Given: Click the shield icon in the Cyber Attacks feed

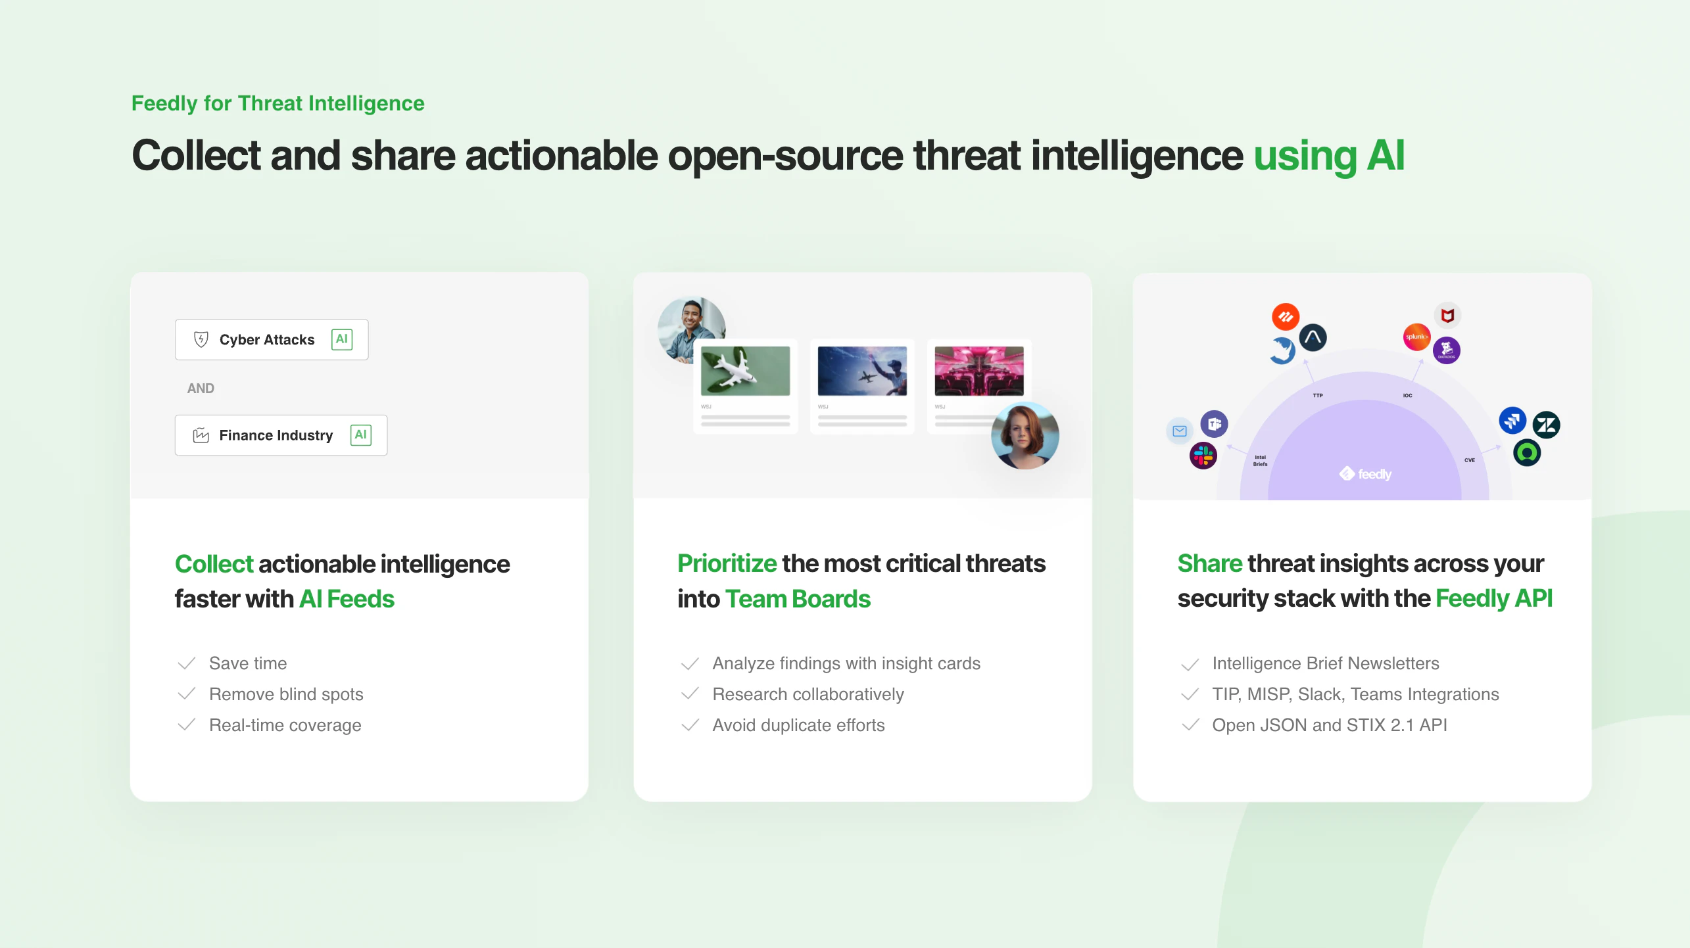Looking at the screenshot, I should tap(201, 339).
